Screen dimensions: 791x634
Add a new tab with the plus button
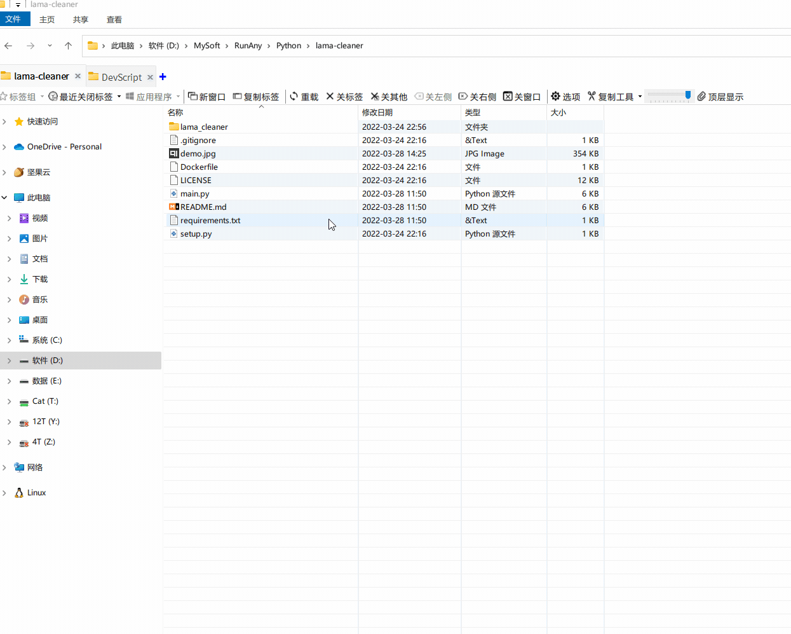(x=163, y=76)
